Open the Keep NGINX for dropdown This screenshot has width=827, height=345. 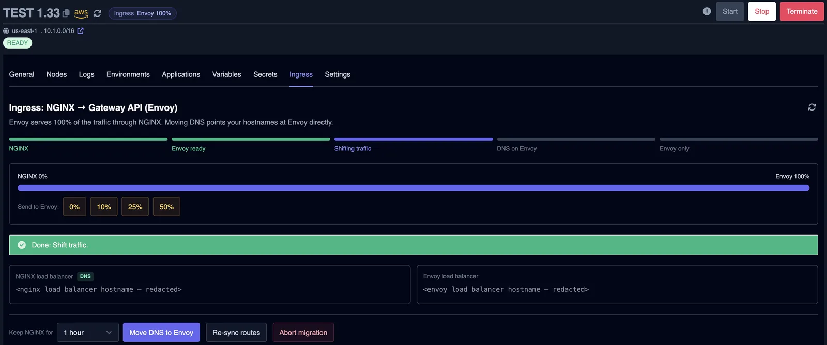coord(88,333)
